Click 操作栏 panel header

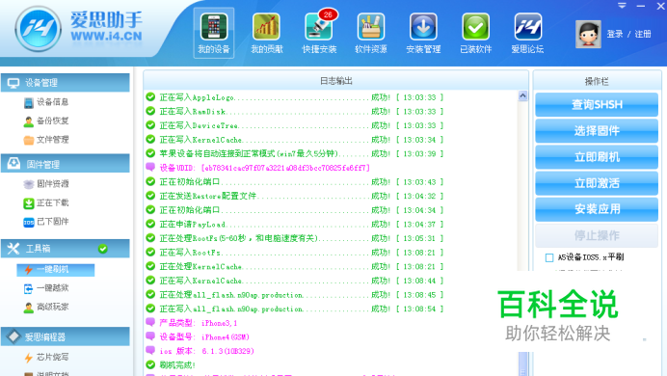point(597,81)
